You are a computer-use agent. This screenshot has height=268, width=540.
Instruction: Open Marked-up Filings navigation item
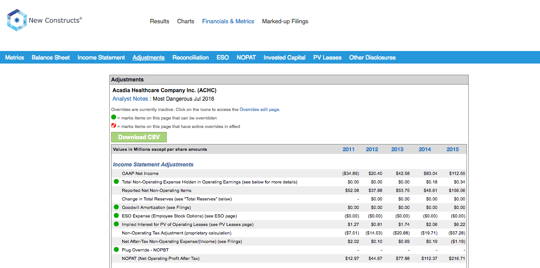pos(285,21)
